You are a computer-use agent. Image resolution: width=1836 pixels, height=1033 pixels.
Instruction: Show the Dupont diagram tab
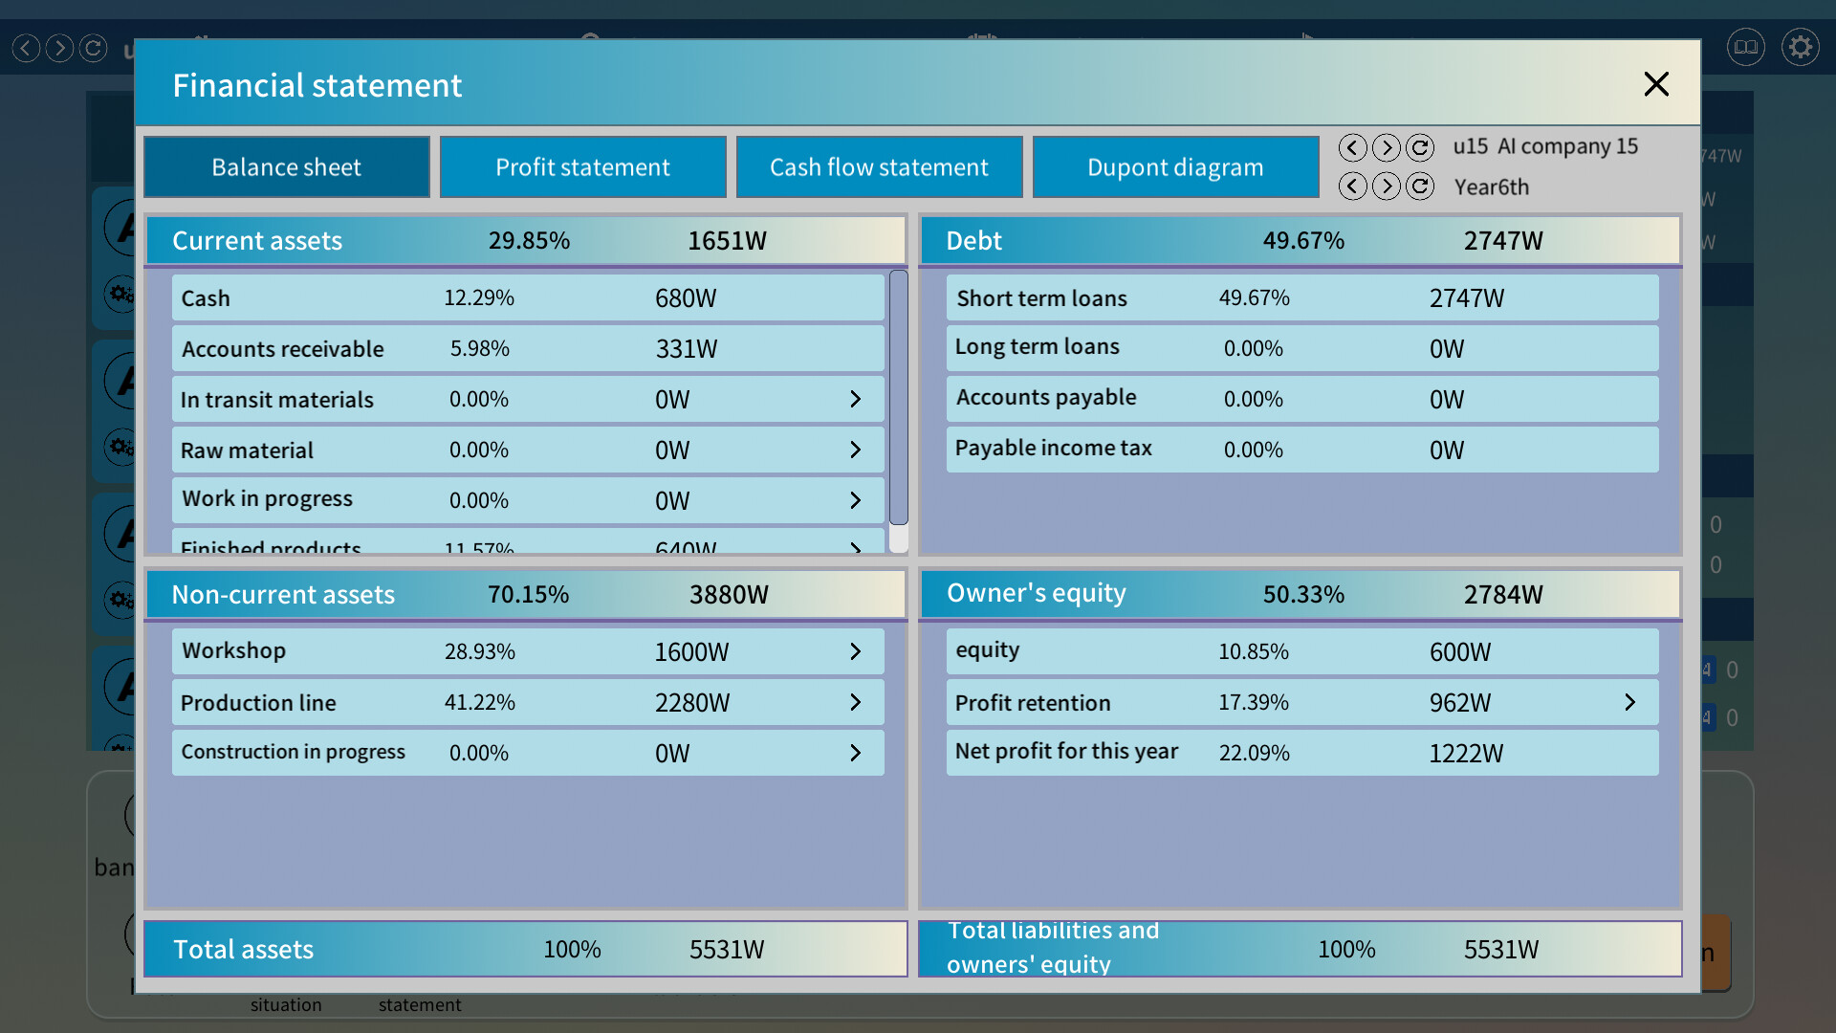tap(1175, 167)
